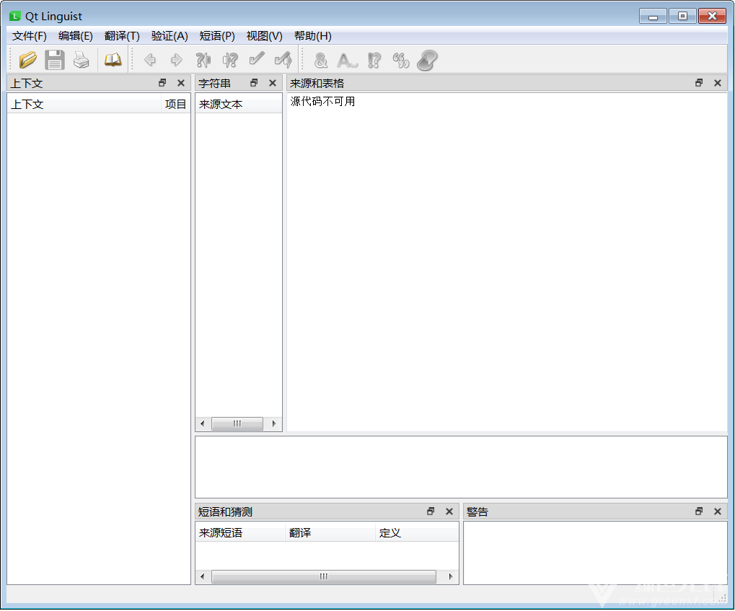Viewport: 735px width, 611px height.
Task: Open the 编辑(E) menu
Action: pyautogui.click(x=76, y=36)
